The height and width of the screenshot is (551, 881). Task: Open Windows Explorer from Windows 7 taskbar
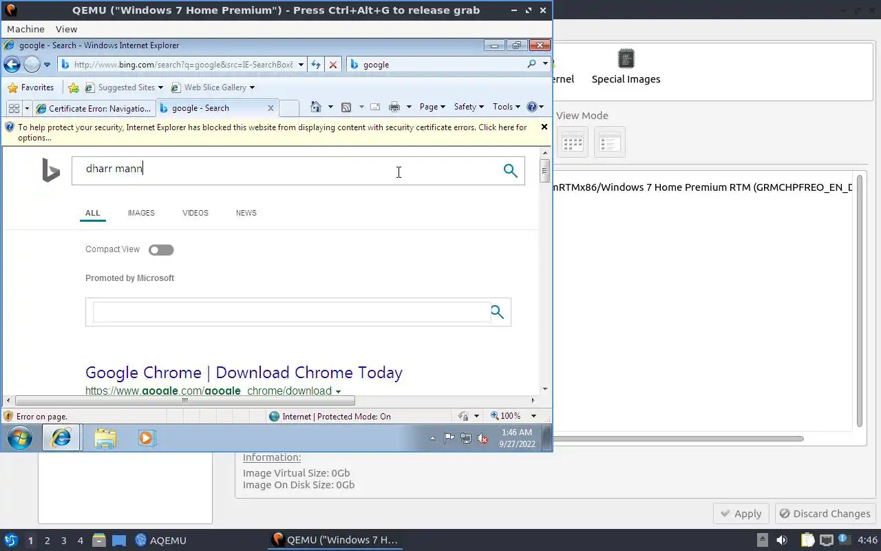click(x=105, y=438)
